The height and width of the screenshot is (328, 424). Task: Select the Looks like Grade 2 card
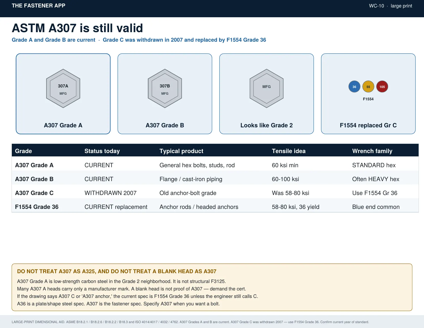point(266,94)
